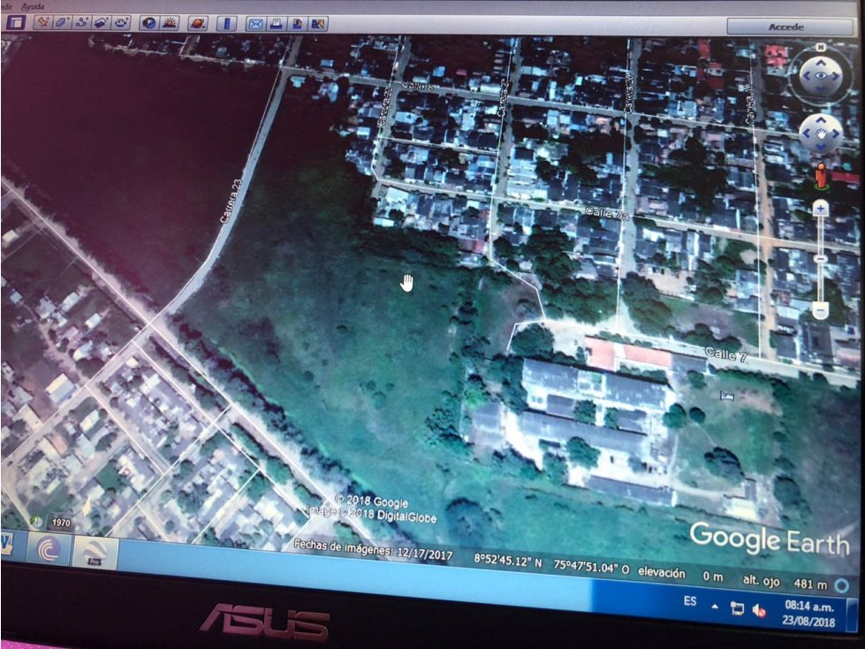Screen dimensions: 865x649
Task: Click the move-up arrow on hand joystick
Action: (x=821, y=119)
